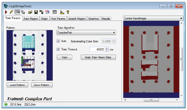Viewport: 187px width, 110px height.
Task: Click the 123 data display toolbar icon
Action: (55, 12)
